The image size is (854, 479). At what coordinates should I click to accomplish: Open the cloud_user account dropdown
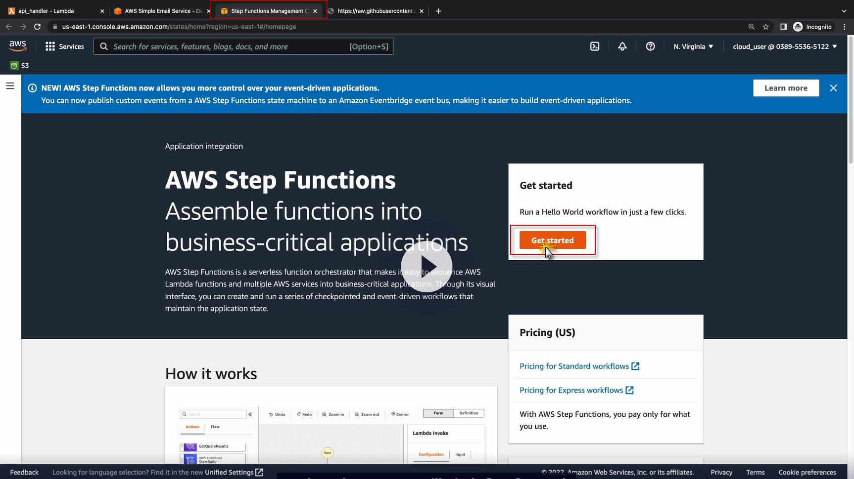click(x=785, y=46)
